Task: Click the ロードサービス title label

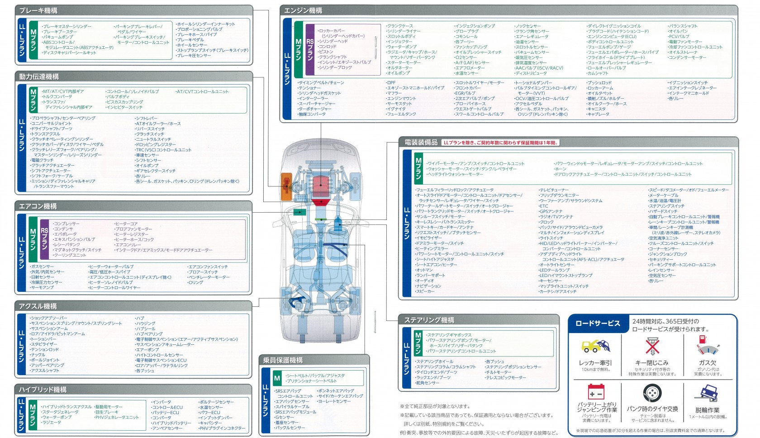Action: pyautogui.click(x=597, y=323)
